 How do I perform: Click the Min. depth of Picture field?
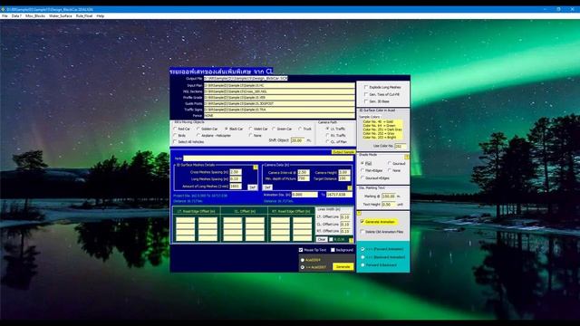(304, 178)
